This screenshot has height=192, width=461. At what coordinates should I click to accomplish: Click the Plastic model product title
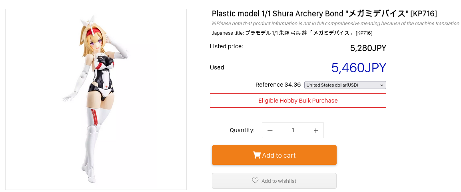[x=324, y=14]
